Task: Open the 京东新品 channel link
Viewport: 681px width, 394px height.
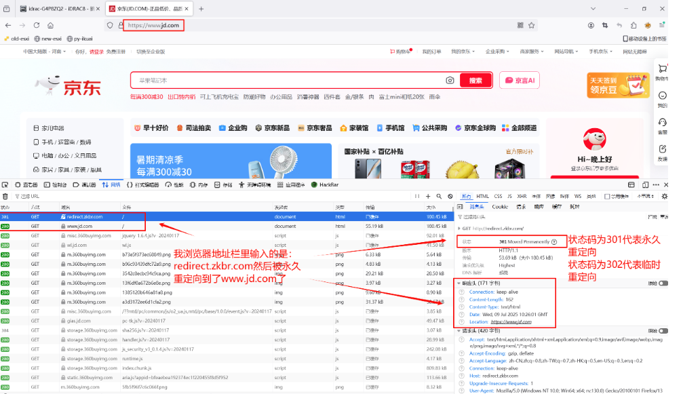Action: 272,128
